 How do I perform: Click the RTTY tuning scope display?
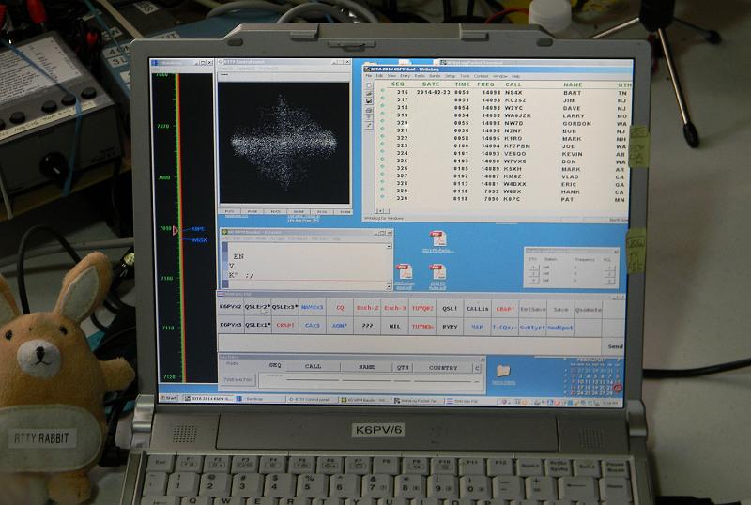point(284,143)
